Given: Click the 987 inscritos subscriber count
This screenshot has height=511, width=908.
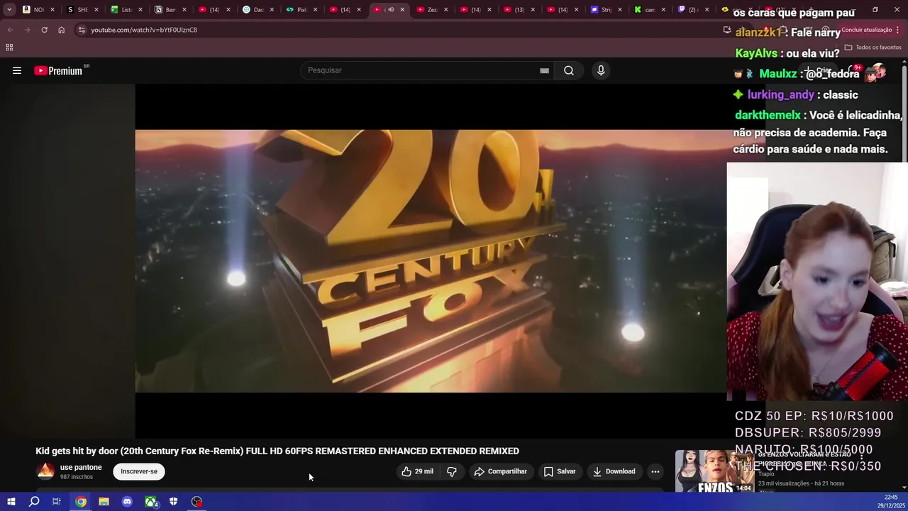Looking at the screenshot, I should (x=77, y=477).
